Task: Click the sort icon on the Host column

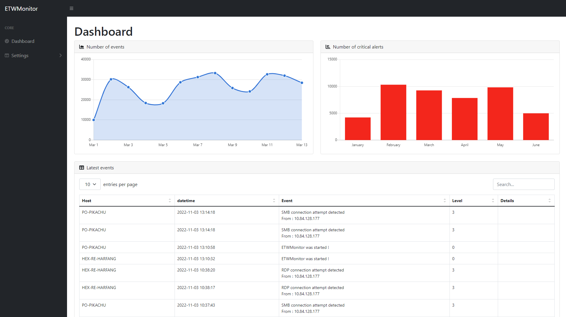Action: [170, 200]
